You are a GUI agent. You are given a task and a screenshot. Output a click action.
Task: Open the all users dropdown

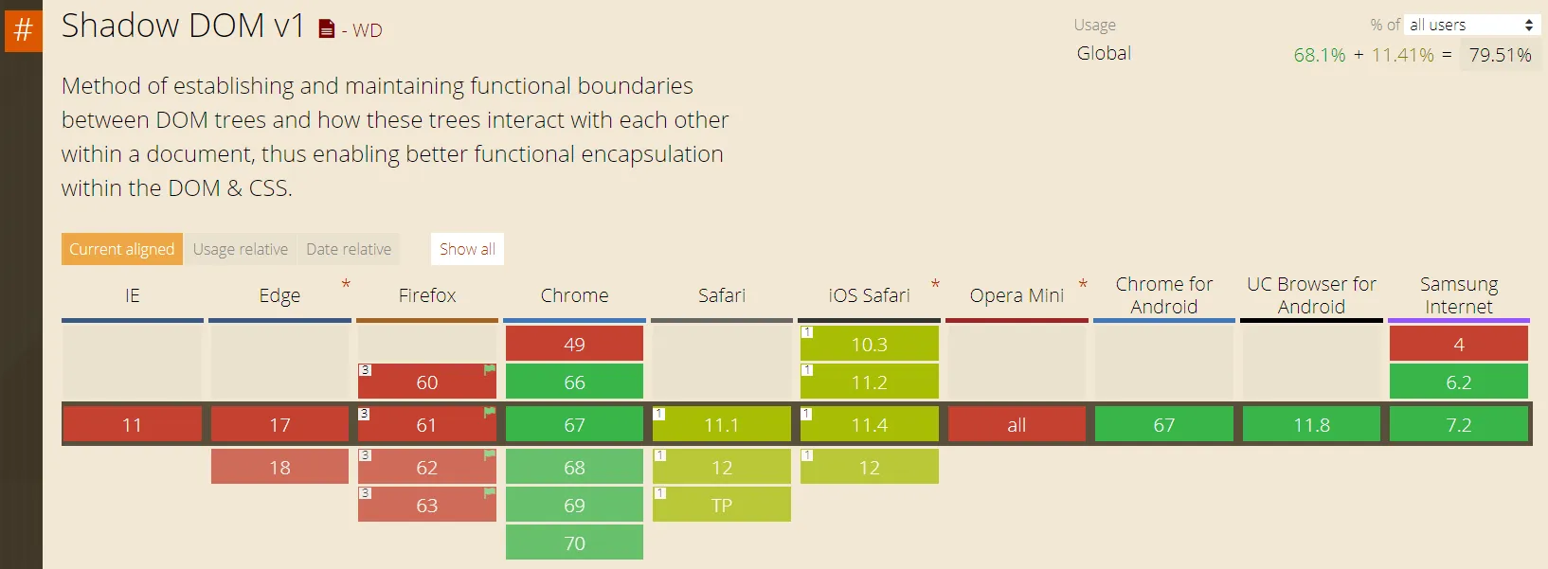point(1469,25)
